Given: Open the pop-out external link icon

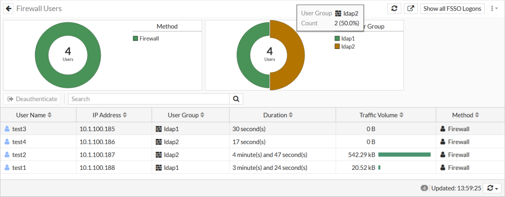Looking at the screenshot, I should [x=411, y=9].
